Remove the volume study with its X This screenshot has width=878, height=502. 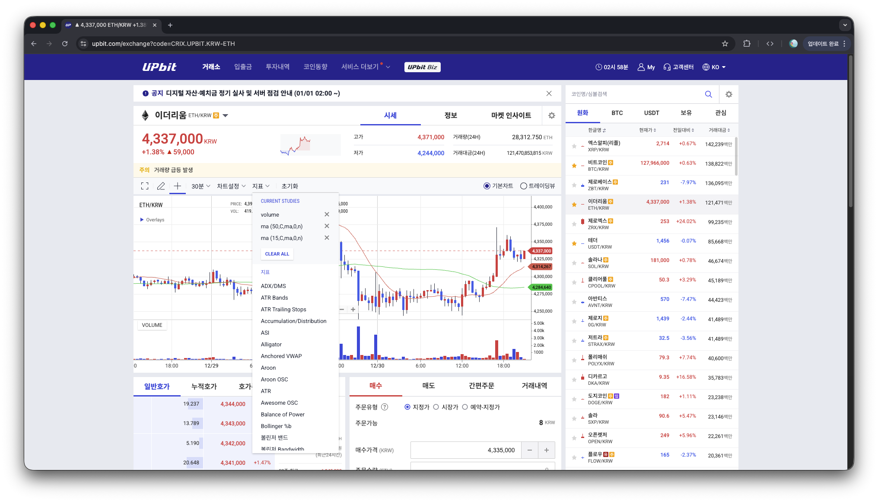coord(327,214)
